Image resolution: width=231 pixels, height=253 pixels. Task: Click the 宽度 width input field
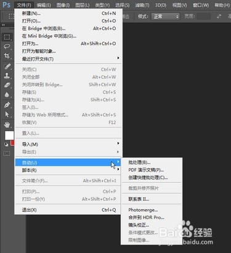(203, 17)
